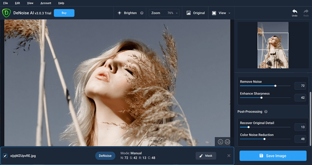Click the Post-Processing heading
The height and width of the screenshot is (165, 312).
coord(250,112)
